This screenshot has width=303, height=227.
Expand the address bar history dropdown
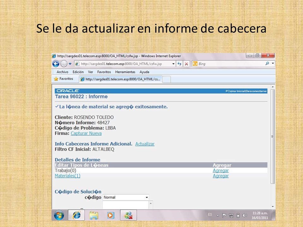click(173, 64)
